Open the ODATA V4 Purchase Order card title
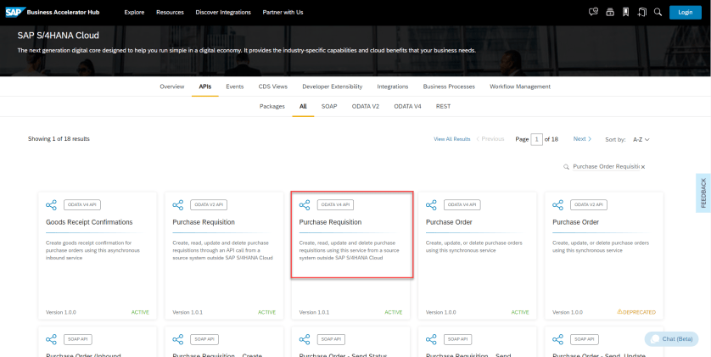The width and height of the screenshot is (711, 357). tap(449, 222)
